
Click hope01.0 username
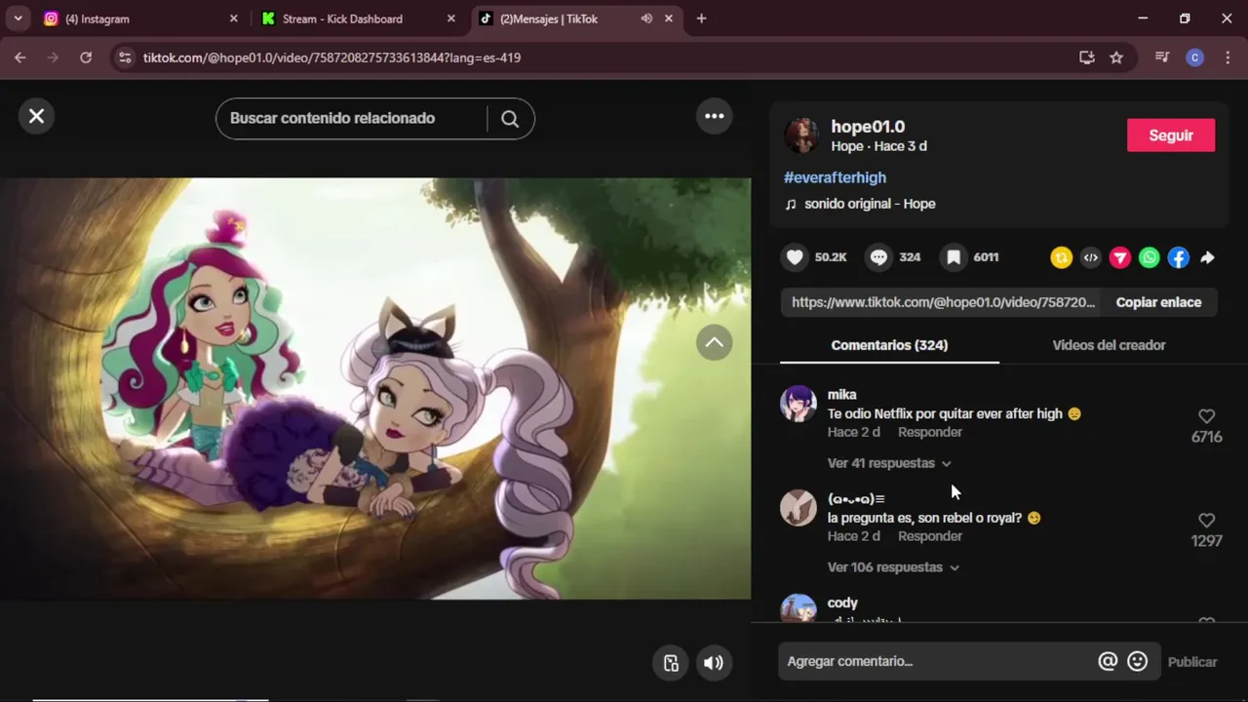click(x=868, y=127)
